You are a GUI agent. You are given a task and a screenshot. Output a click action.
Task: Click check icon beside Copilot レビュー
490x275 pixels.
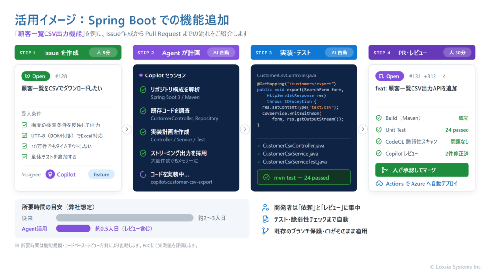click(379, 153)
